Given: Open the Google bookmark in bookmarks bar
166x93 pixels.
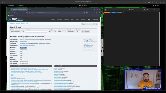Looking at the screenshot, I should pos(11,16).
